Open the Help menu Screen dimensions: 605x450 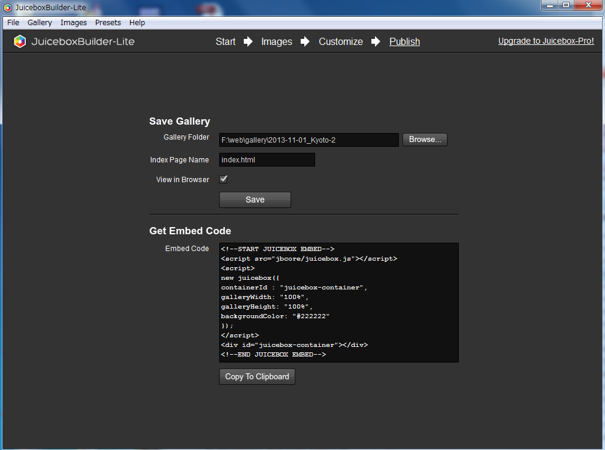point(137,23)
